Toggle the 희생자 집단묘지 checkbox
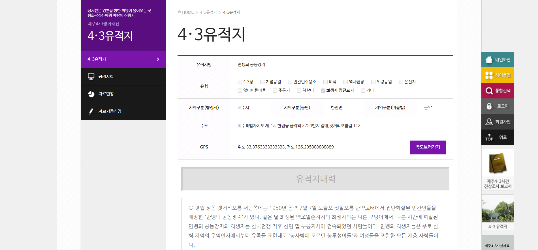 point(323,90)
